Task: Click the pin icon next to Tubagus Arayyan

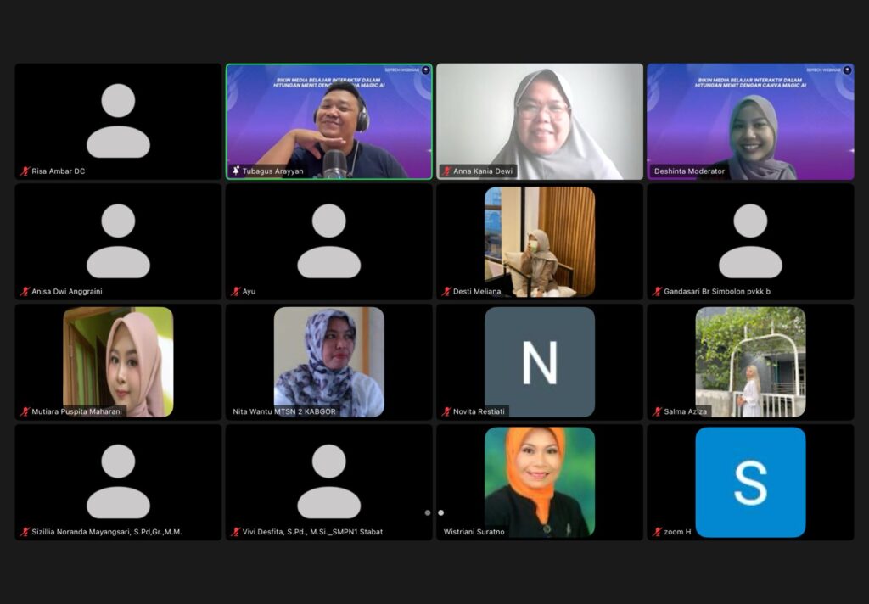Action: 236,171
